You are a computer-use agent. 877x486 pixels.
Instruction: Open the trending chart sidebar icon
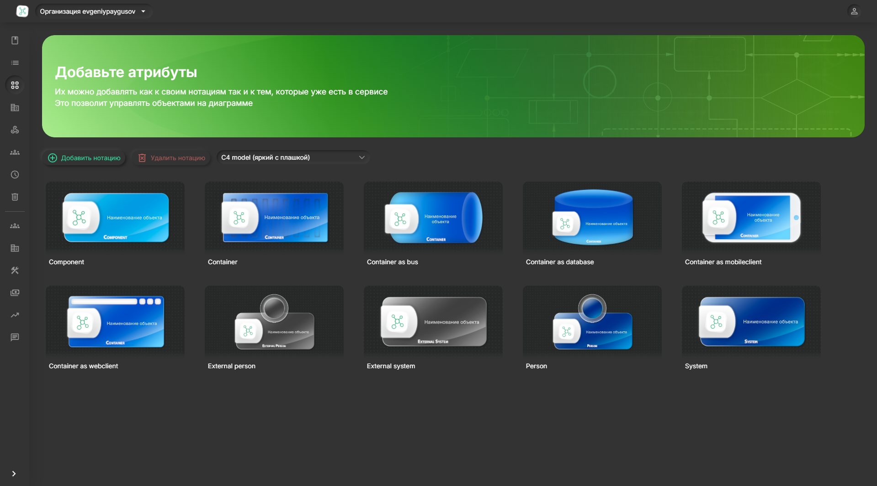tap(15, 315)
